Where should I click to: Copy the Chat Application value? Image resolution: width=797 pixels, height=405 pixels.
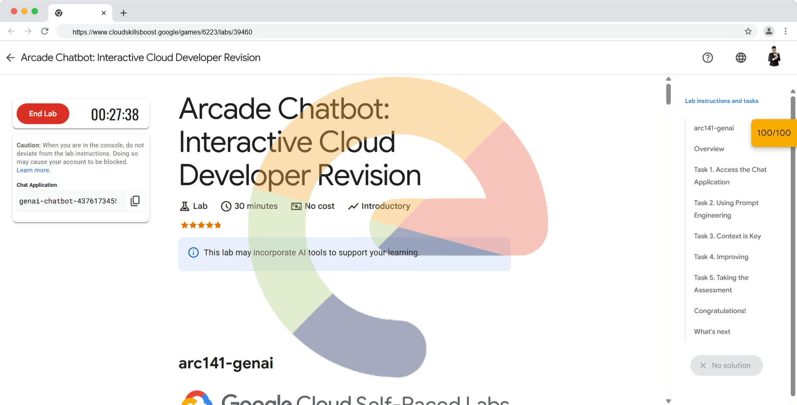[135, 201]
